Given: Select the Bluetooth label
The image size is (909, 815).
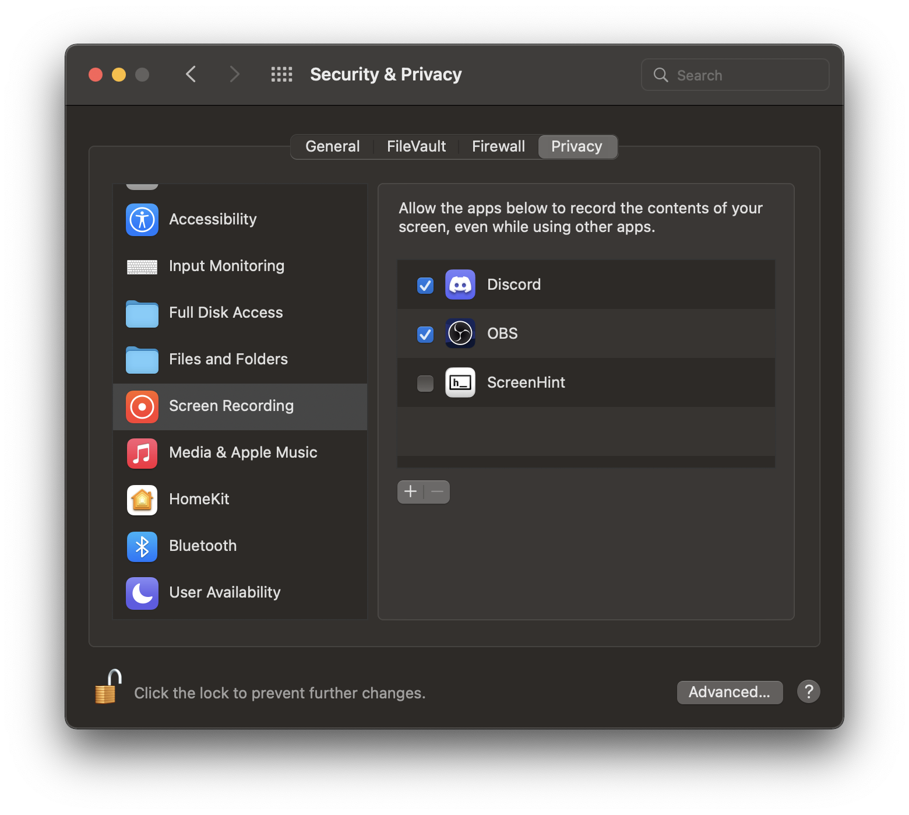Looking at the screenshot, I should point(203,546).
